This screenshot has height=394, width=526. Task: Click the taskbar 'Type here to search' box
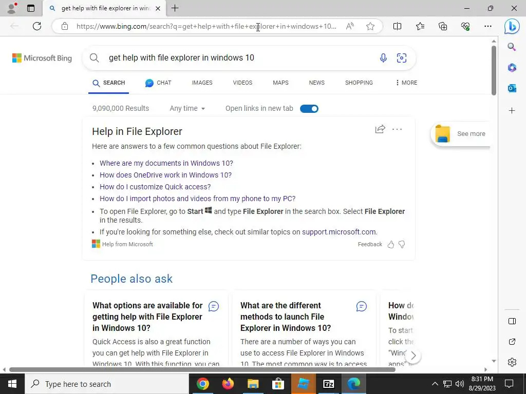point(107,384)
